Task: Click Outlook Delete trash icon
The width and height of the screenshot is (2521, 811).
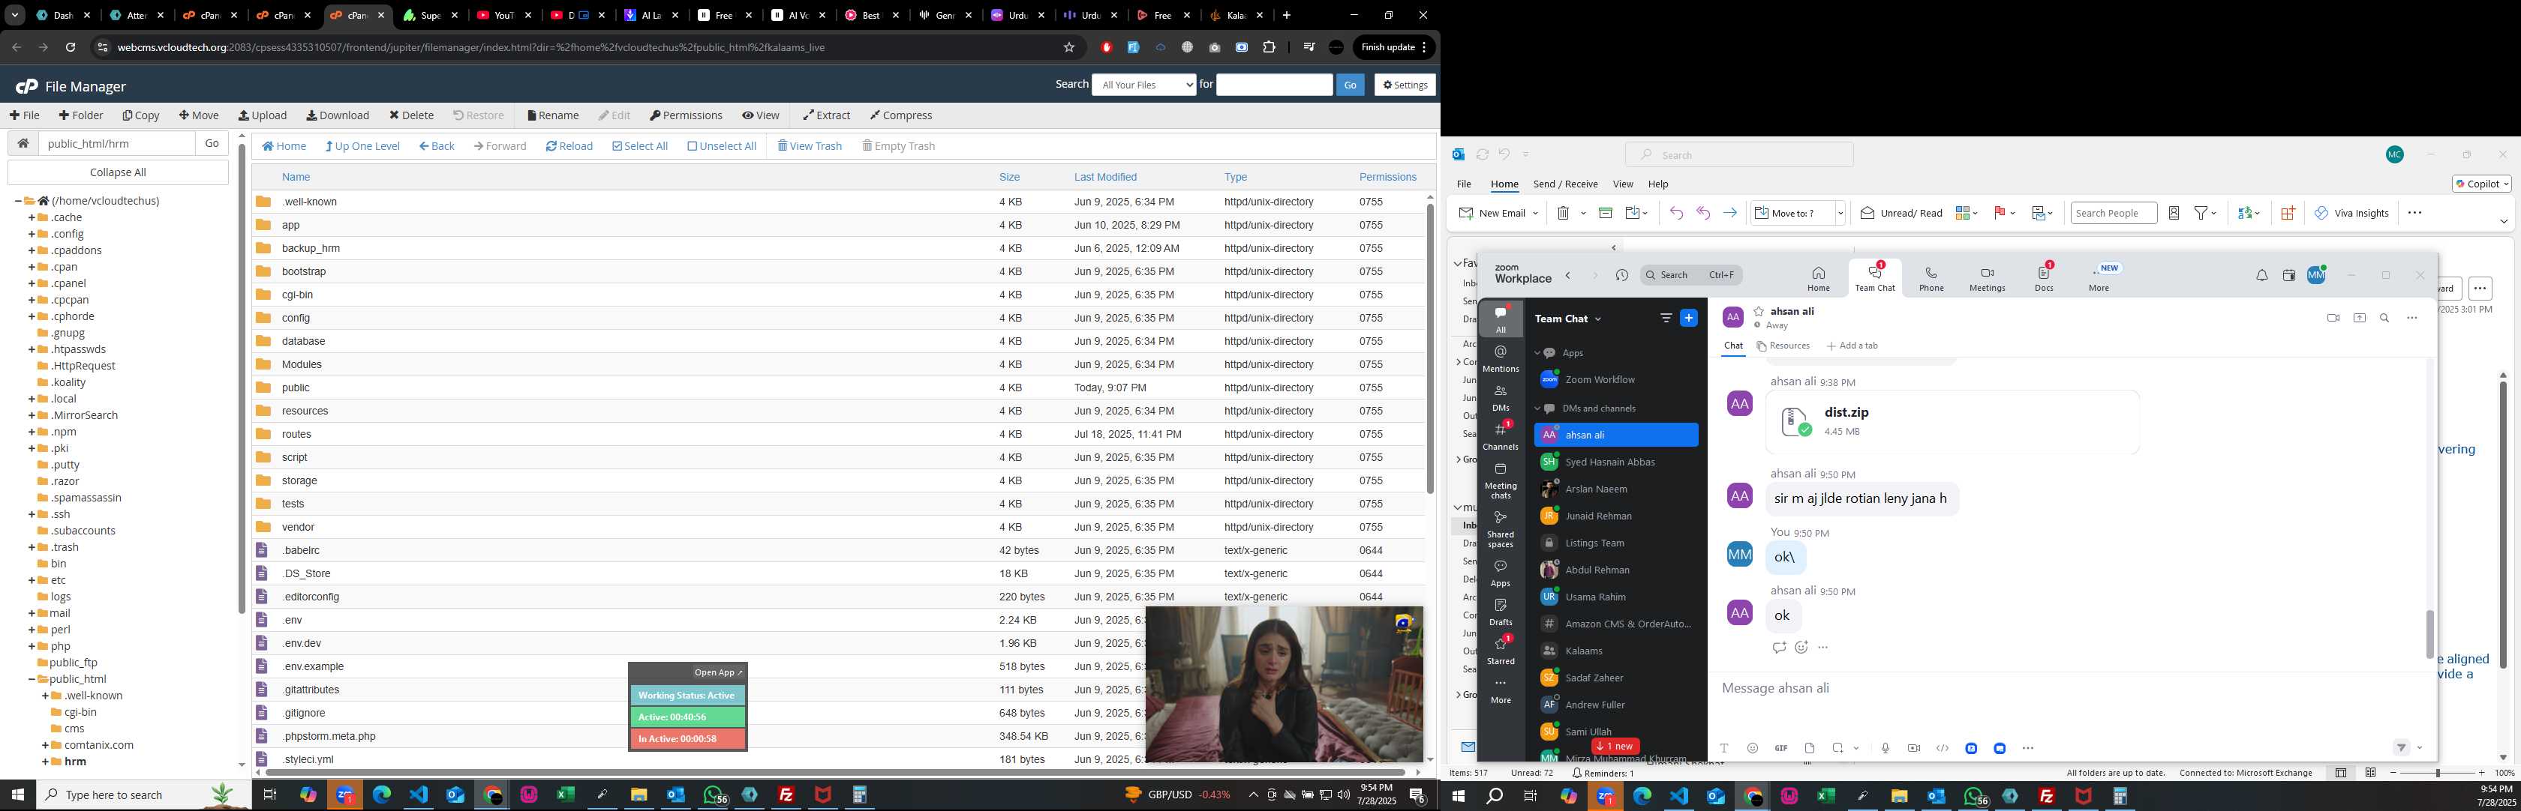Action: click(1563, 213)
